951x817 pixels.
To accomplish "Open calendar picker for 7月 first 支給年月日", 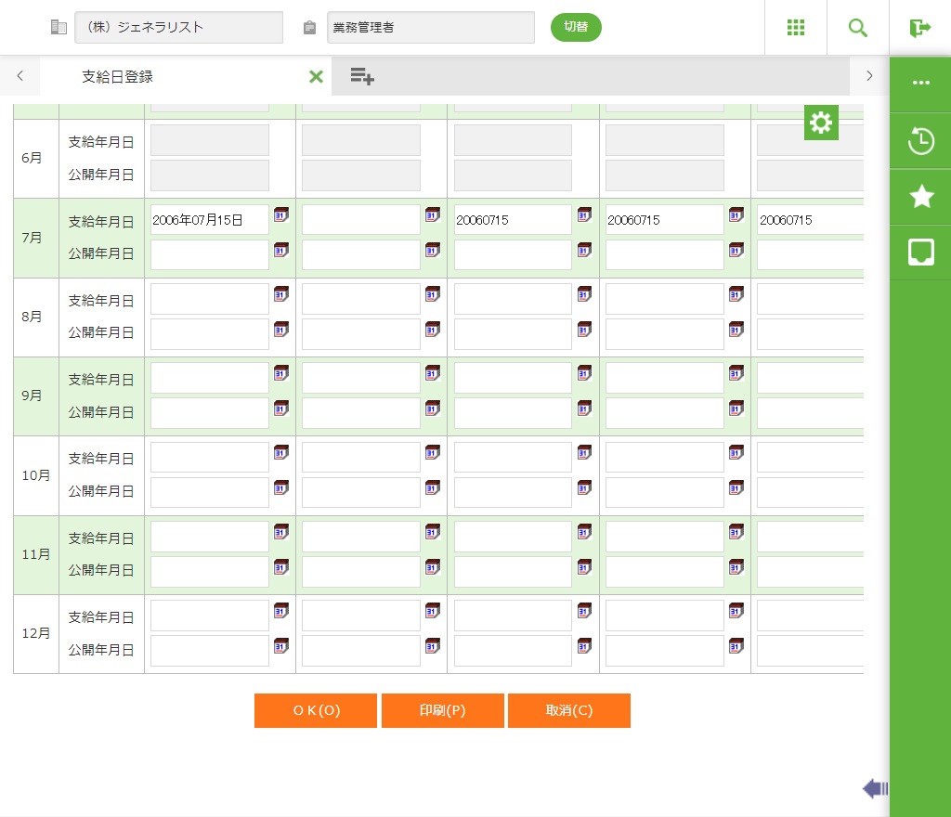I will coord(281,215).
